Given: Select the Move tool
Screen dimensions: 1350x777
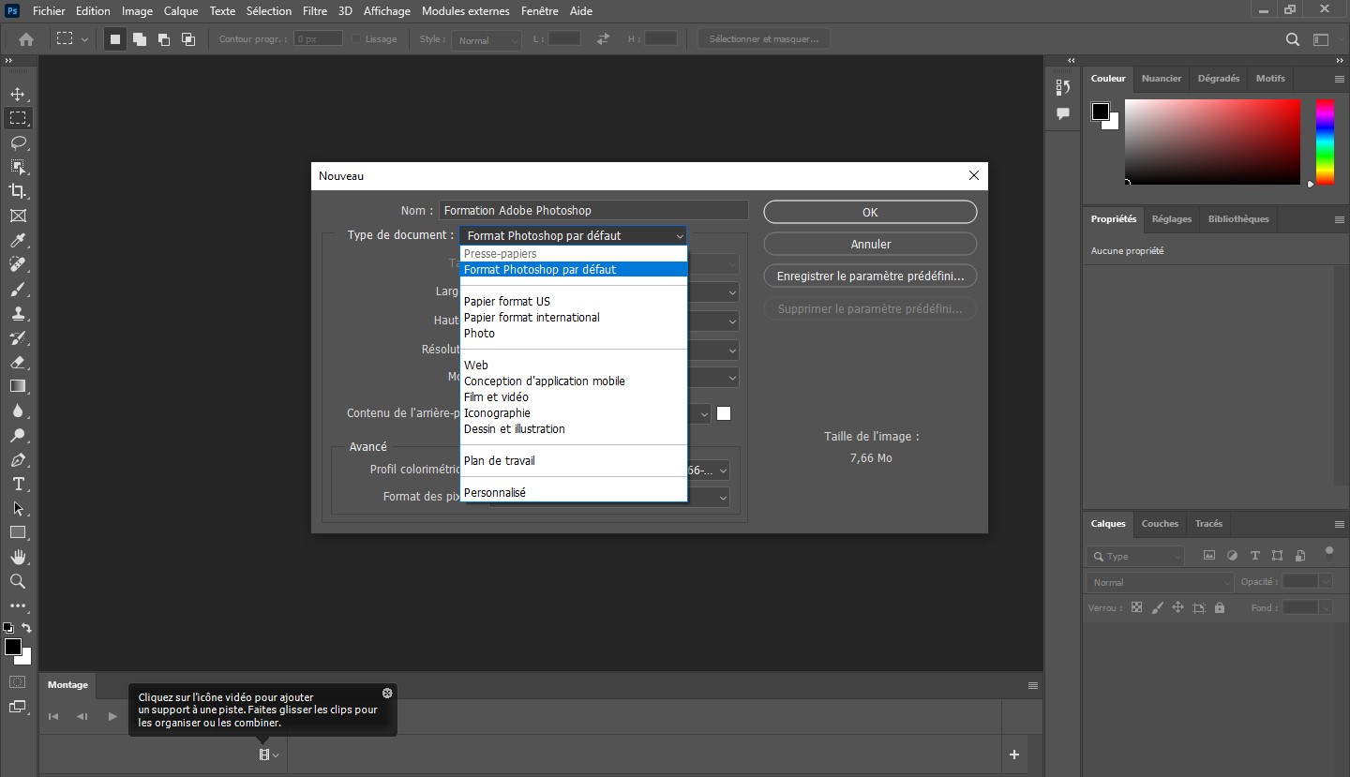Looking at the screenshot, I should pyautogui.click(x=18, y=94).
